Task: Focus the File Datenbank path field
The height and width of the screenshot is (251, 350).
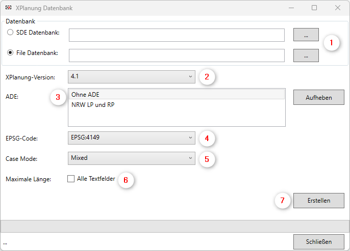Action: click(177, 55)
